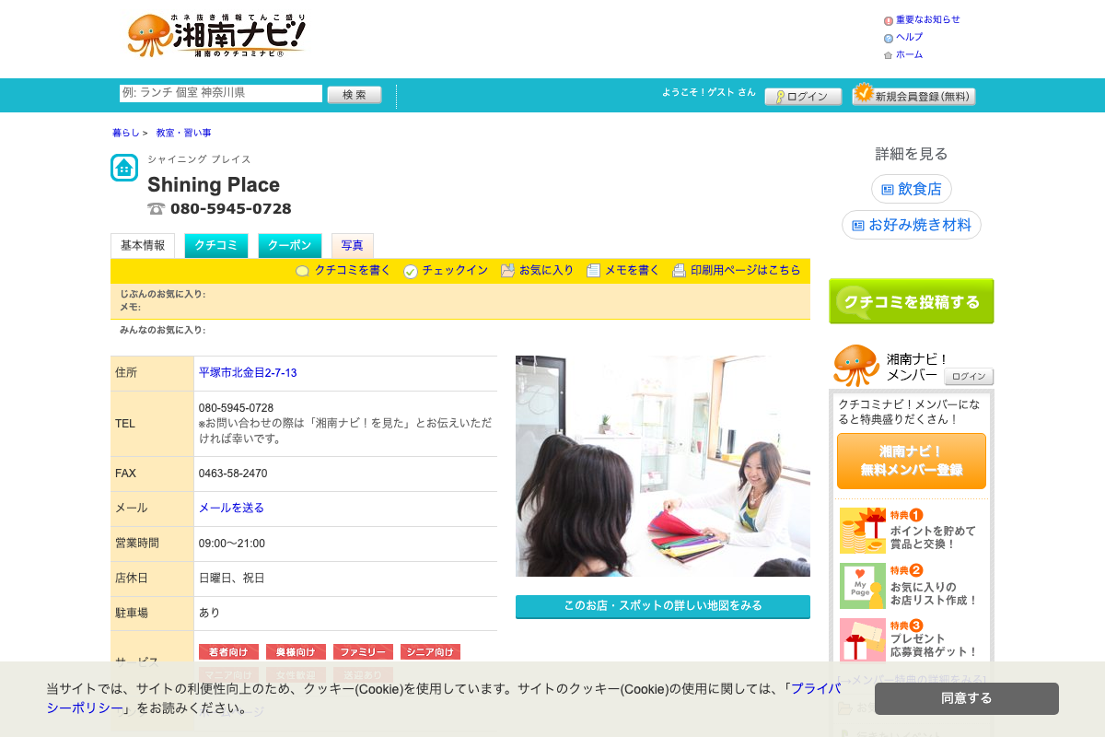Image resolution: width=1105 pixels, height=737 pixels.
Task: Focus the search keyword input field
Action: pos(221,94)
